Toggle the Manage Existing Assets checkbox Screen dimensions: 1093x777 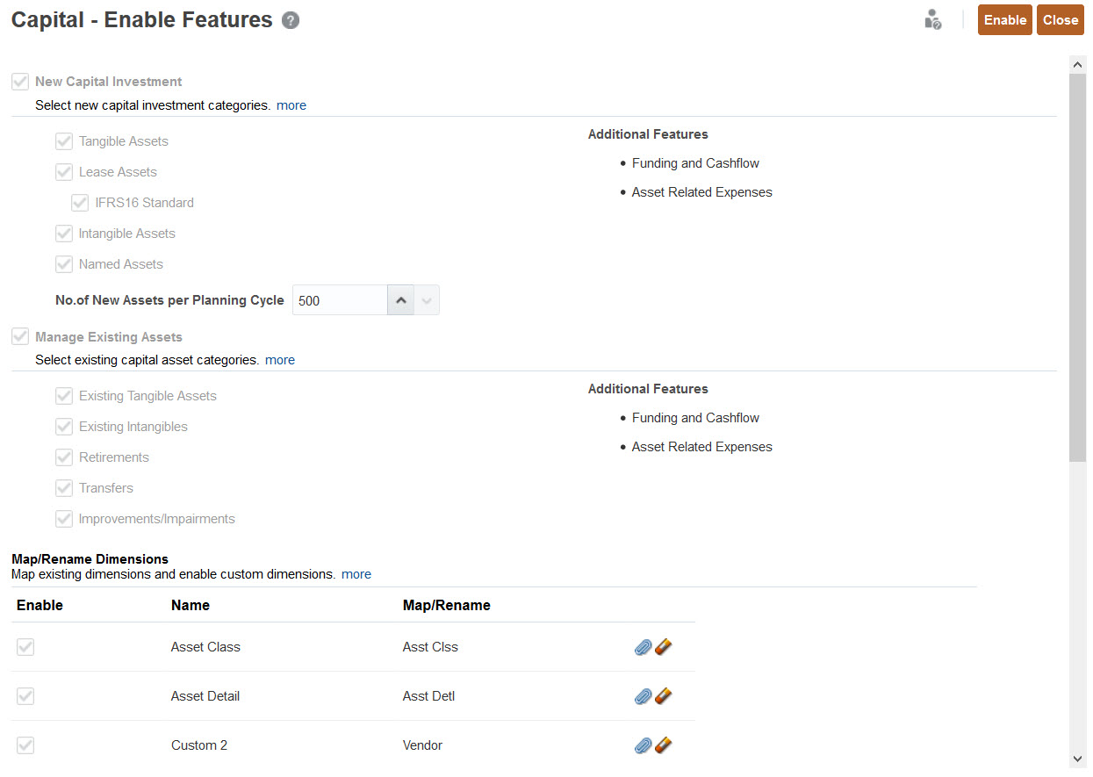pos(19,335)
